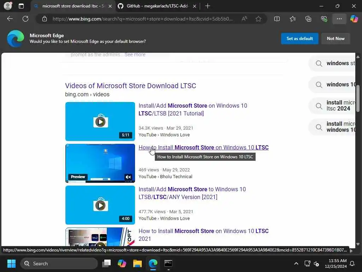Open How to Install Microsoft Store on Windows 10 LTSC
362x272 pixels.
pos(203,148)
